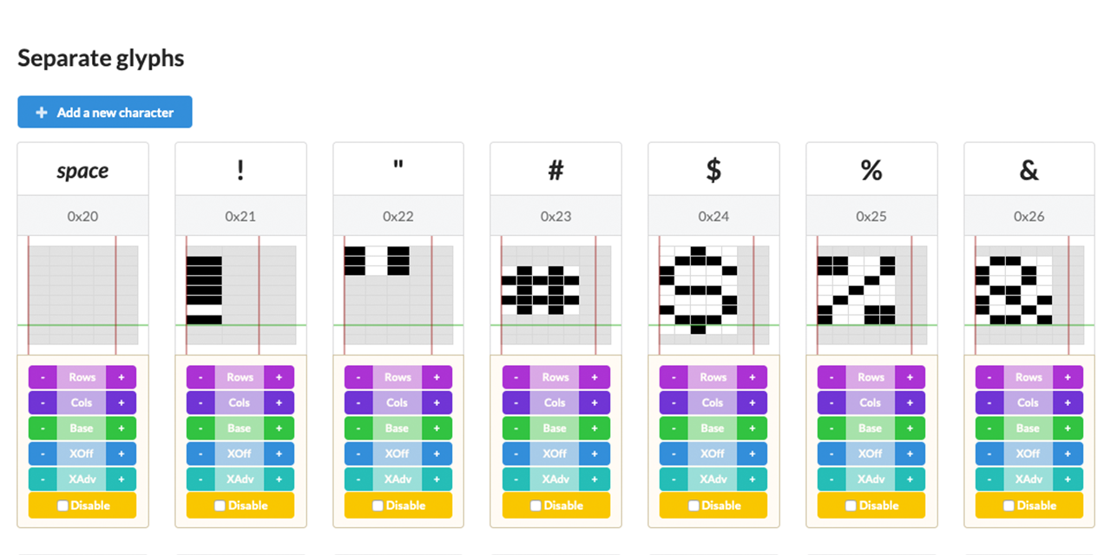Select the 0x21 code label
Screen dimensions: 1111x555
(240, 216)
